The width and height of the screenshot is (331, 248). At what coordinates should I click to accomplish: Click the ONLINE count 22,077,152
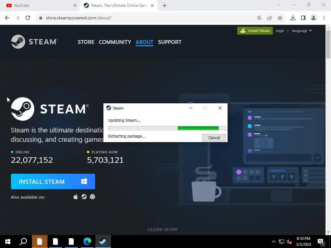click(32, 160)
